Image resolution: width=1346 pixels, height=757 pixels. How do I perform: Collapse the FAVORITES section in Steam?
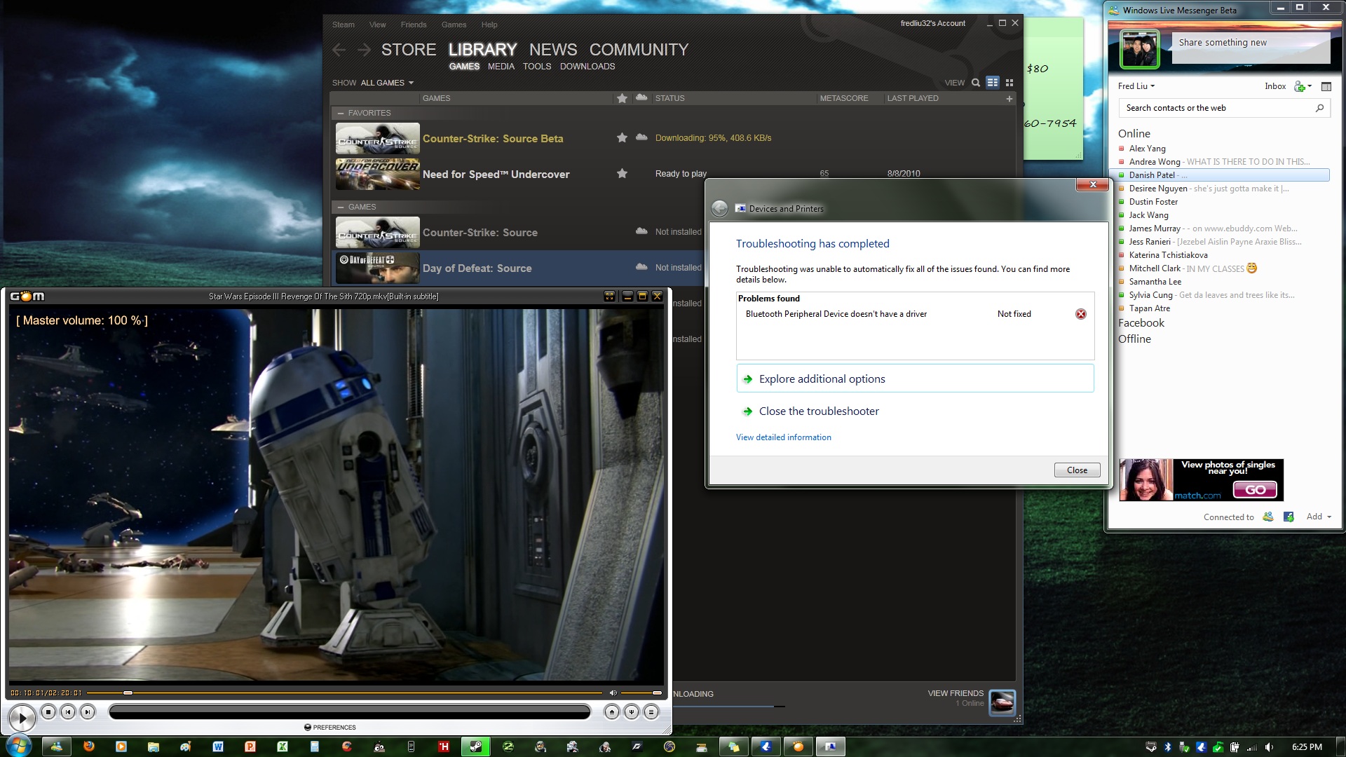coord(341,113)
